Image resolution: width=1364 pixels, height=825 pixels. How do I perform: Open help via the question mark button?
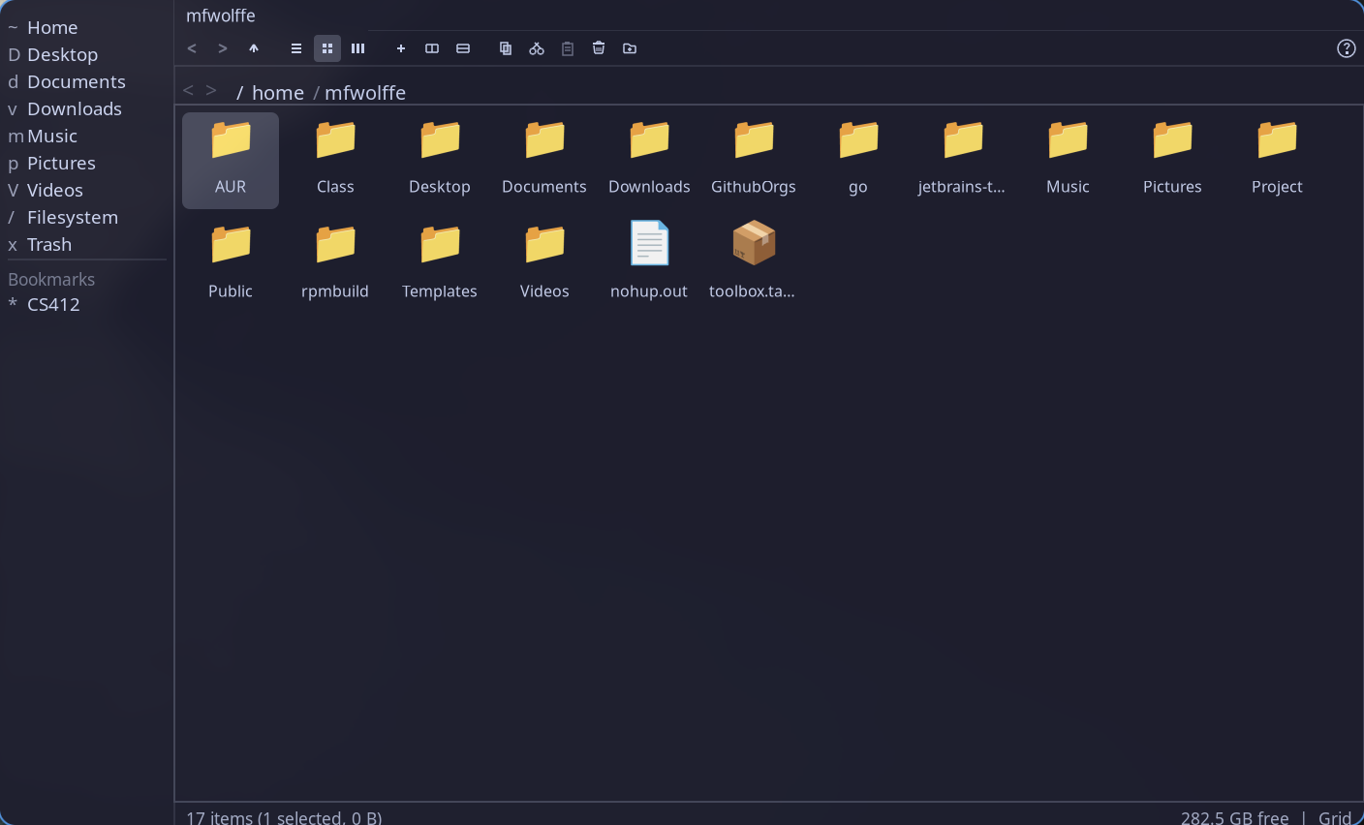(1346, 47)
